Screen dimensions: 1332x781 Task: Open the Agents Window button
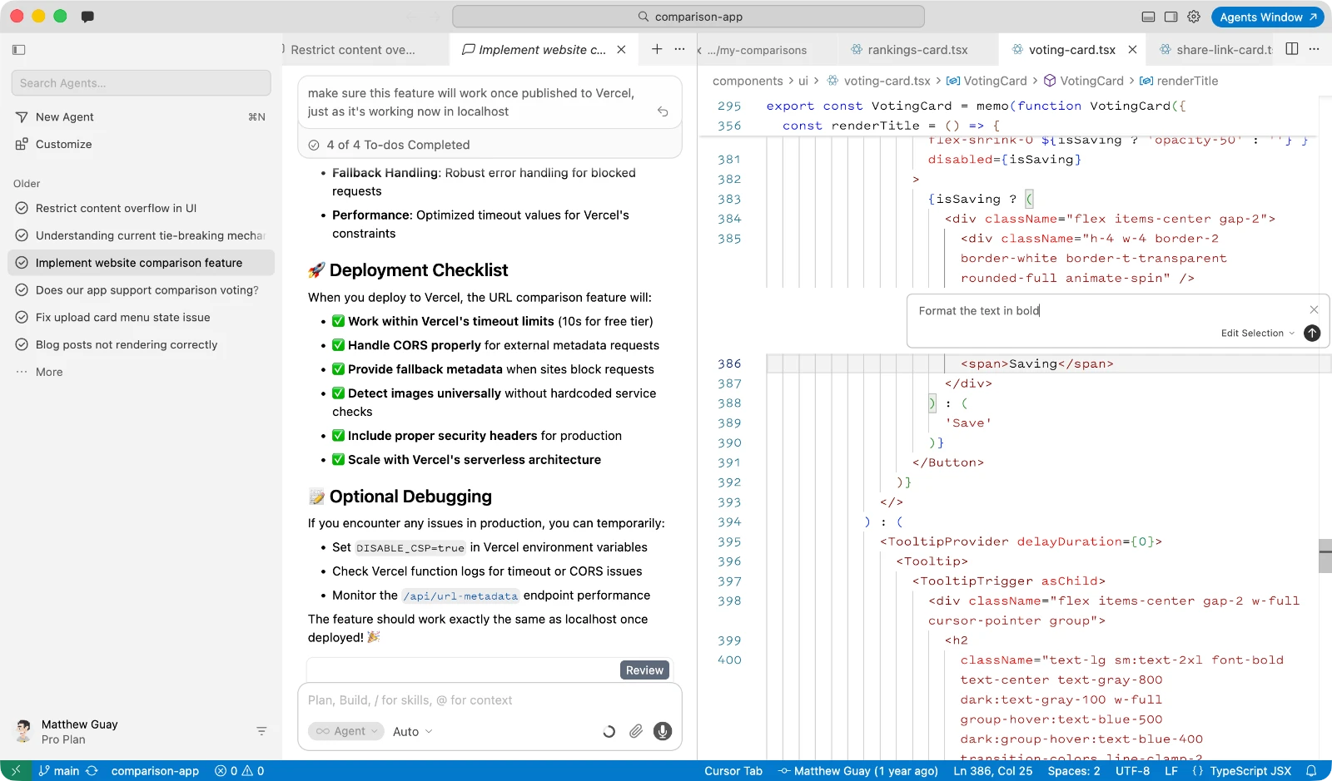(x=1268, y=17)
